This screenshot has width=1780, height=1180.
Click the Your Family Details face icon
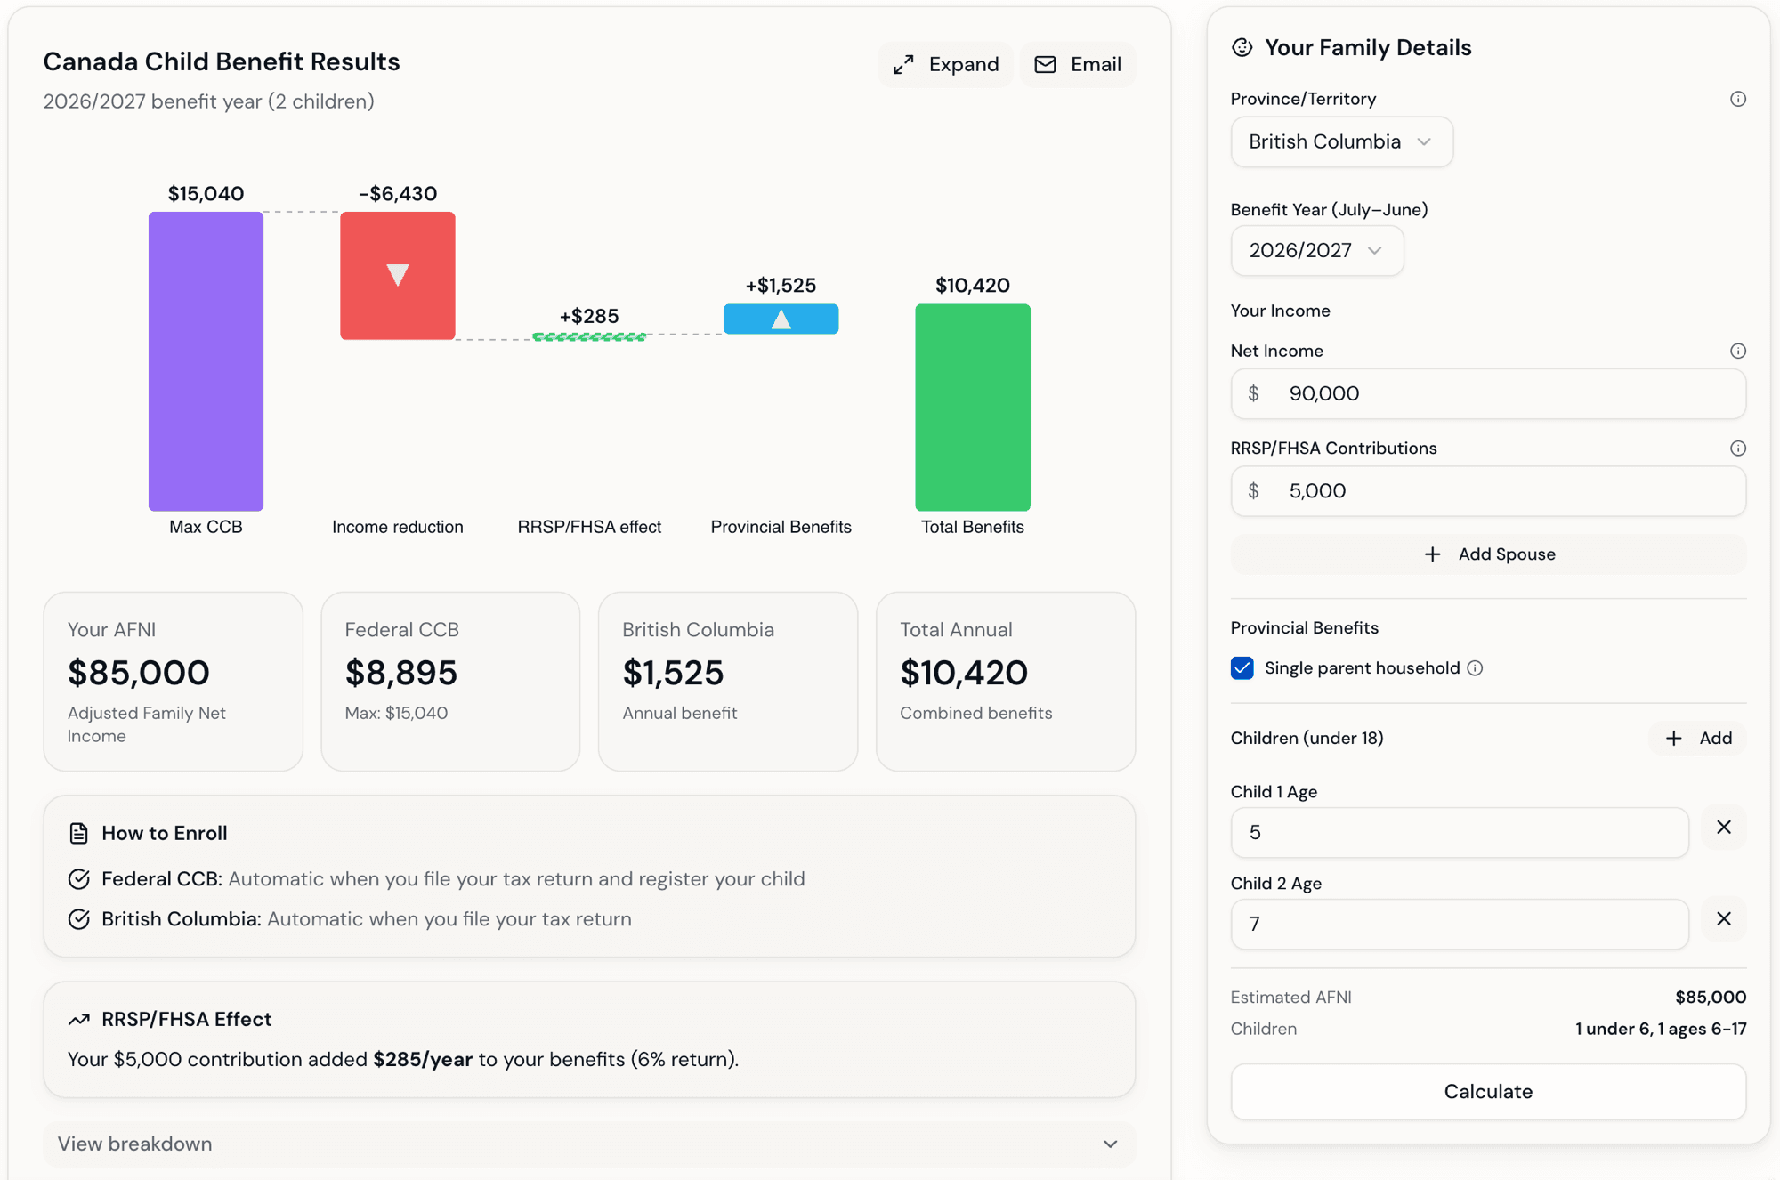pos(1242,47)
